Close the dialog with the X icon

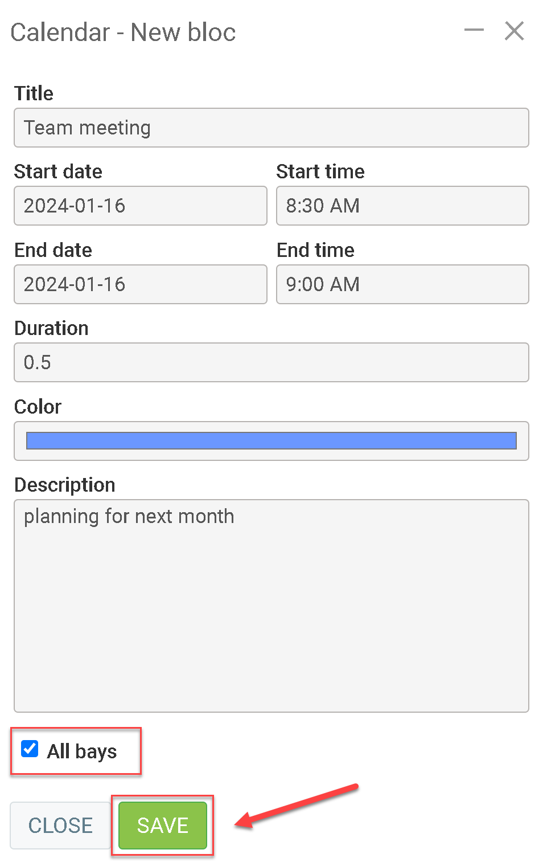[514, 31]
